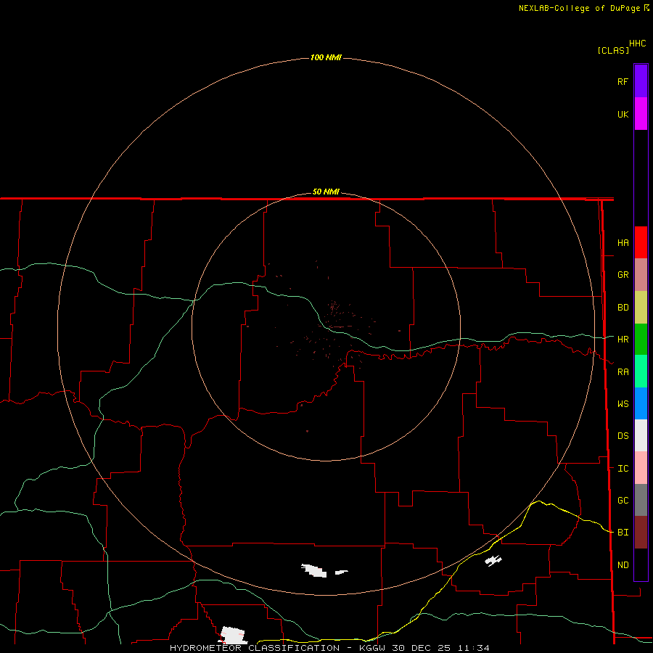Click the HA red legend swatch
Screen dimensions: 653x653
[641, 242]
